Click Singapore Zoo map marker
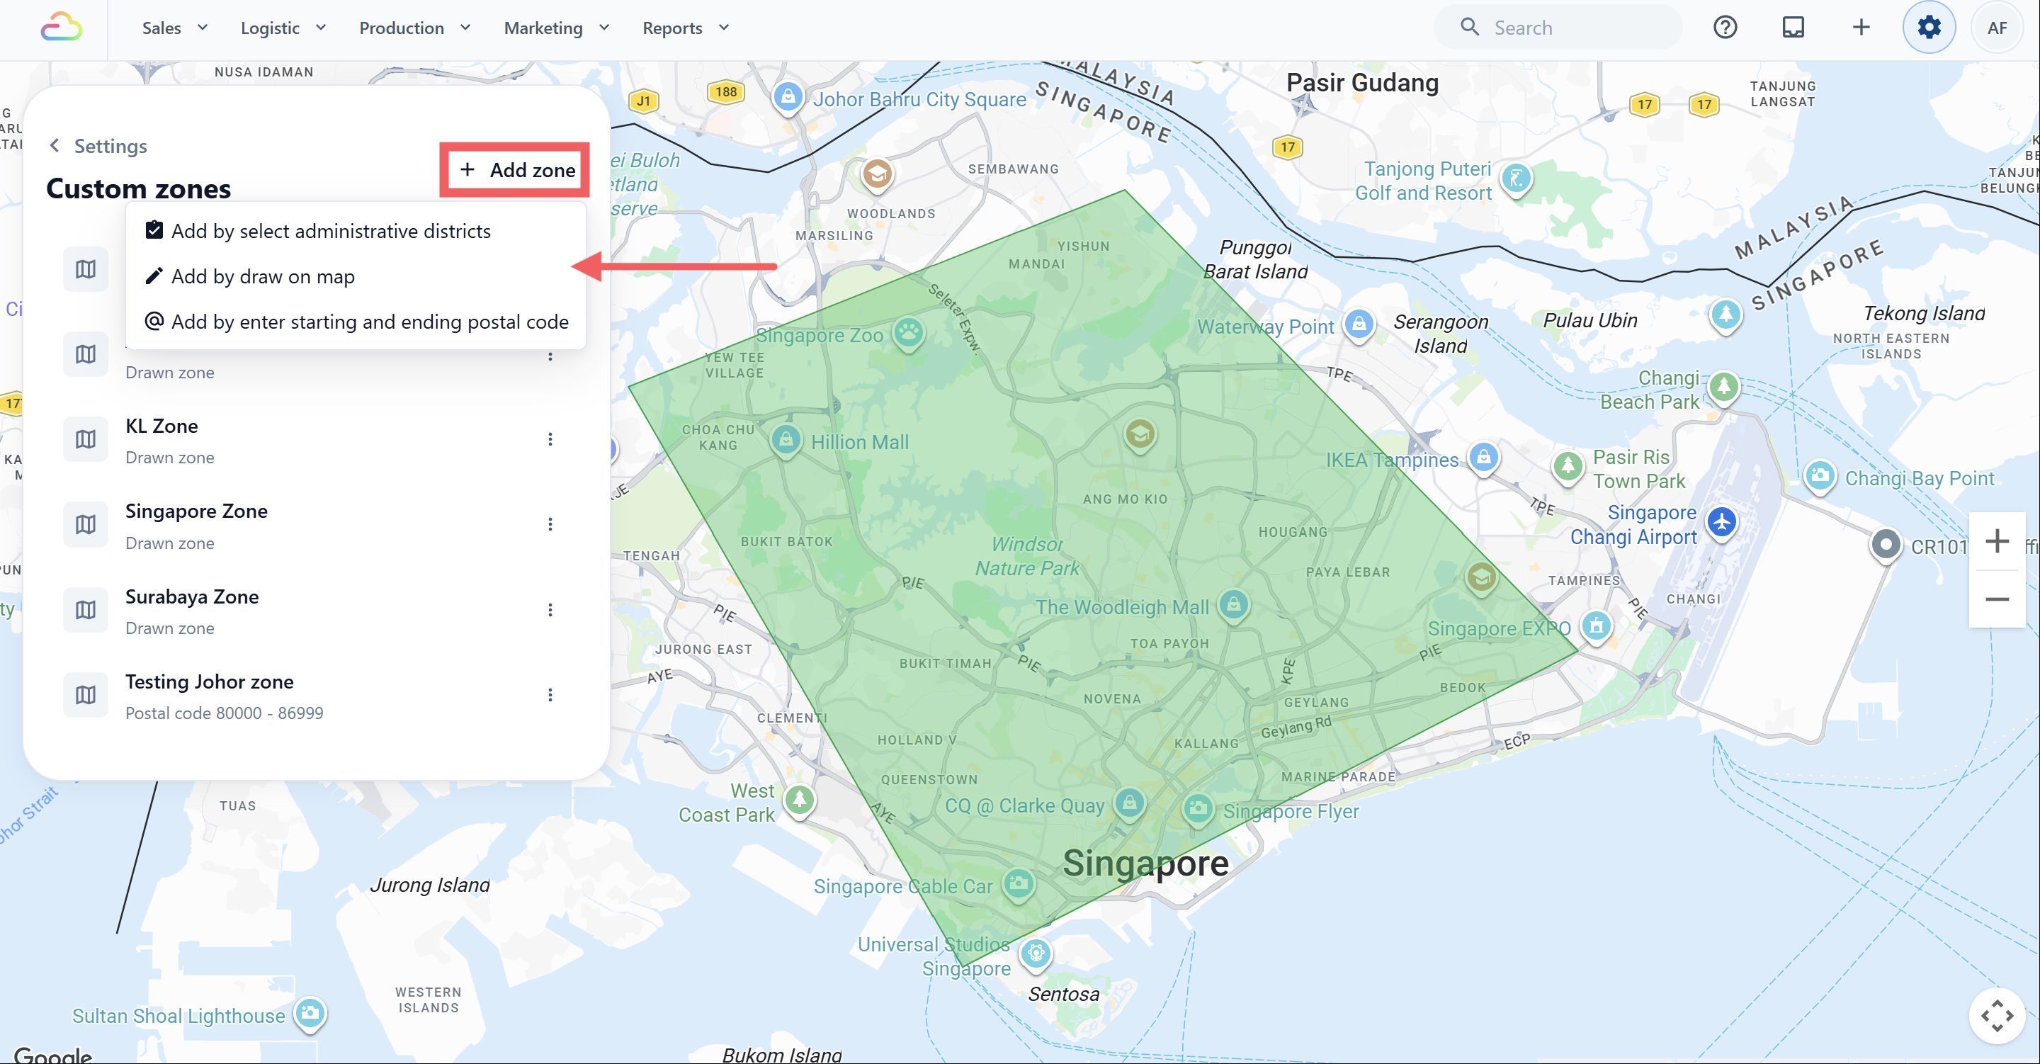Viewport: 2040px width, 1064px height. [x=908, y=334]
